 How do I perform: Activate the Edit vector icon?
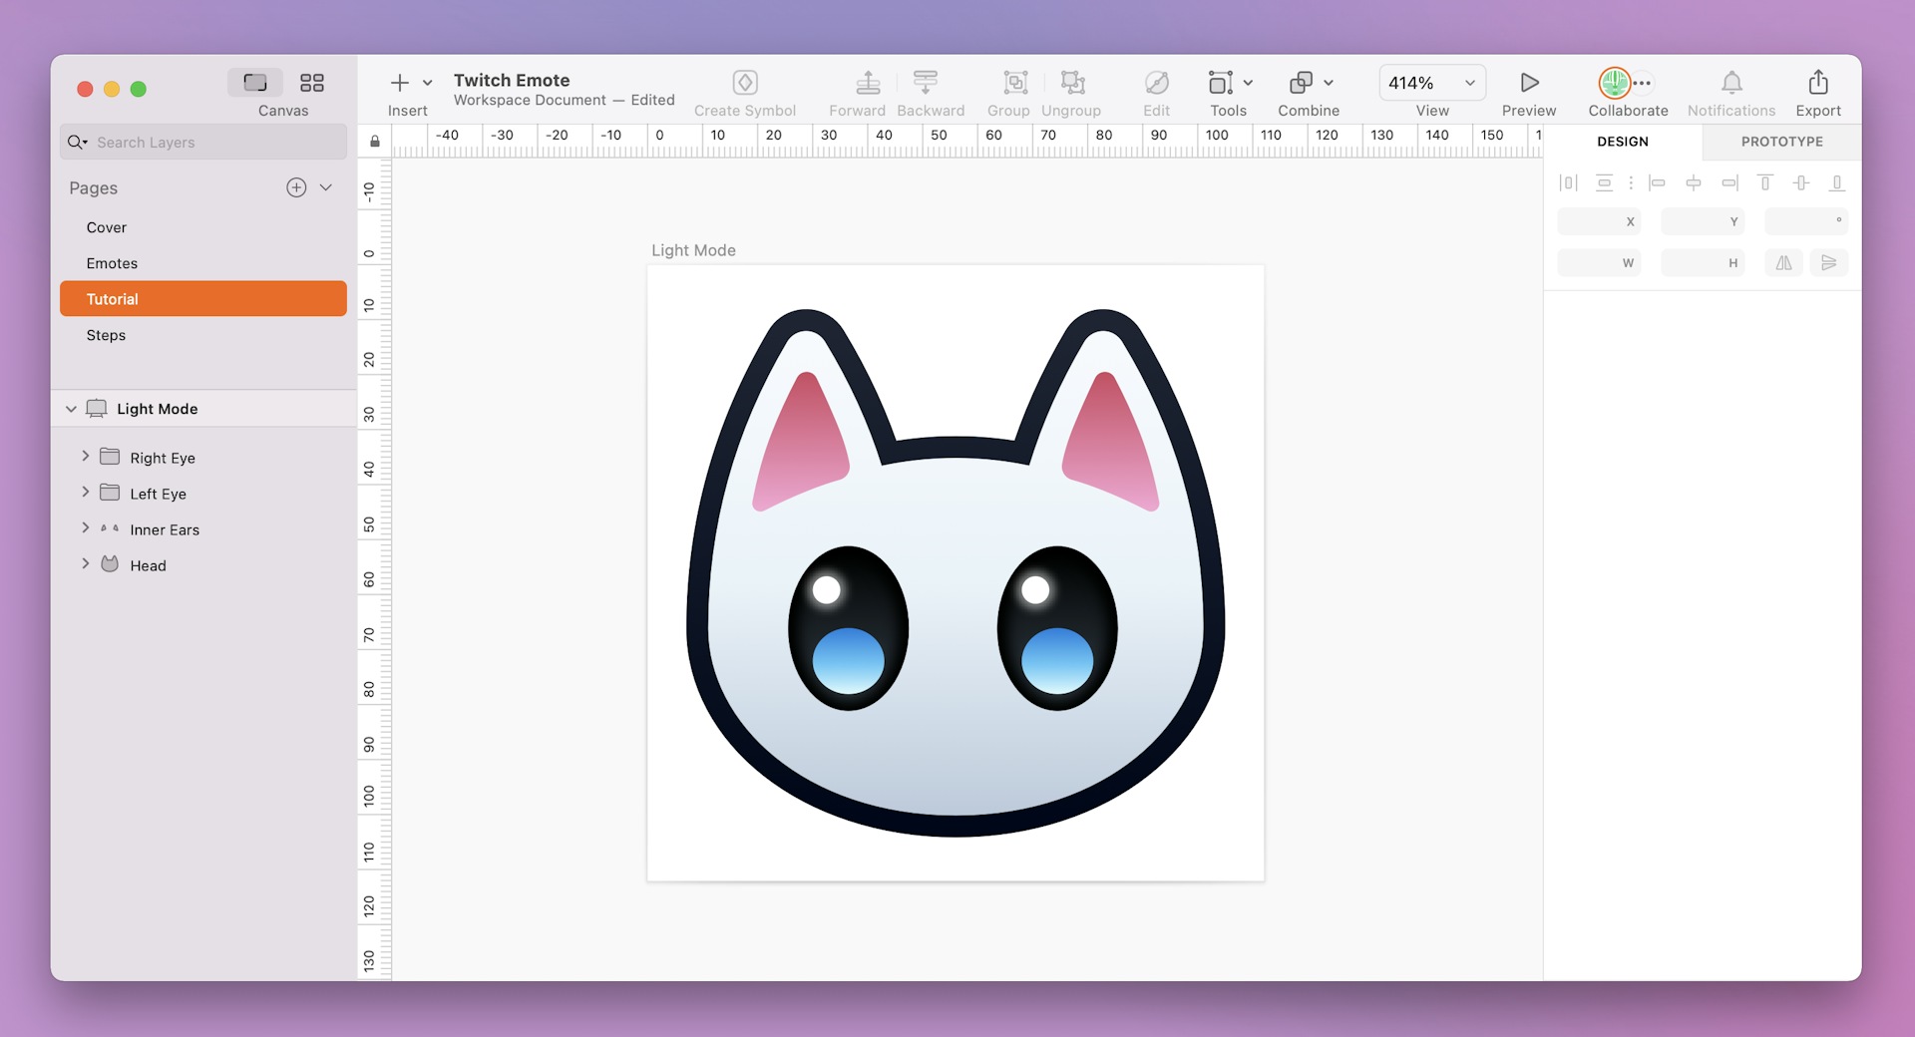pos(1156,83)
